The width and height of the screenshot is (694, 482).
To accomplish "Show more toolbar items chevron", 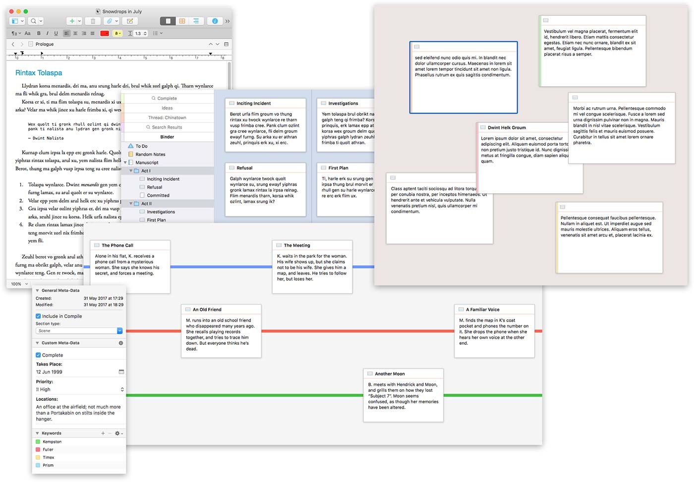I will coord(228,21).
